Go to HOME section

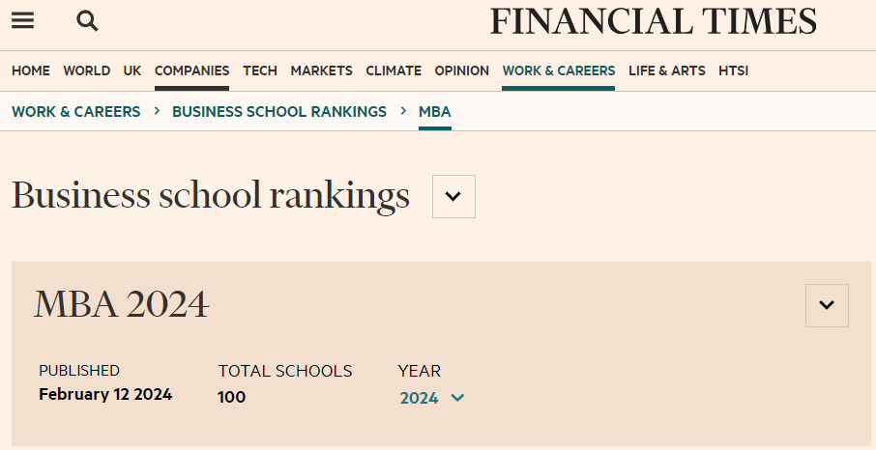31,70
